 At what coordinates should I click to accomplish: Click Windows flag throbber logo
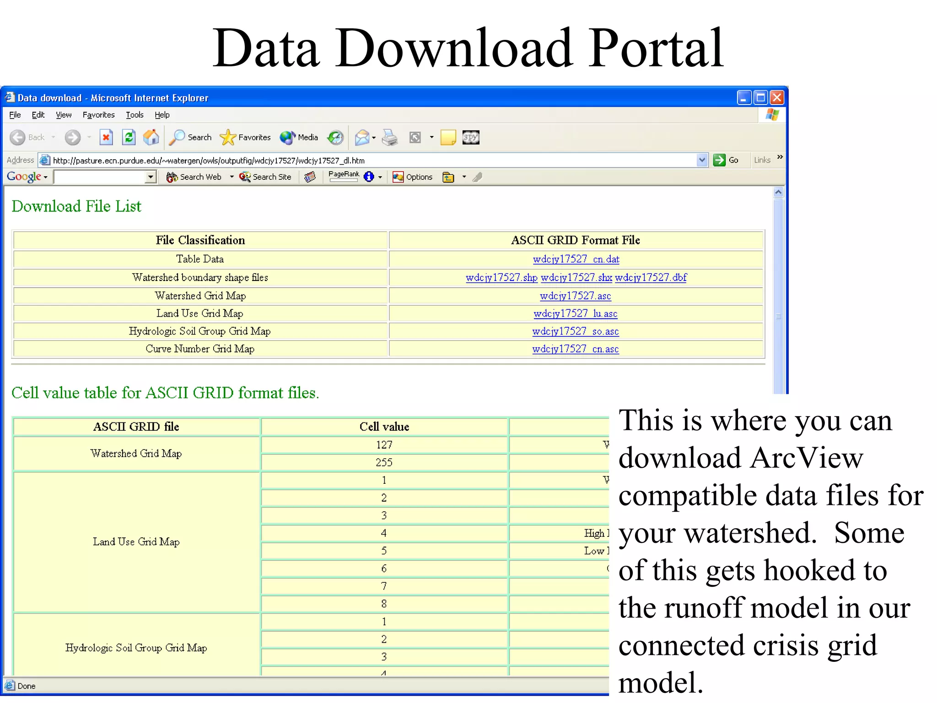[772, 115]
